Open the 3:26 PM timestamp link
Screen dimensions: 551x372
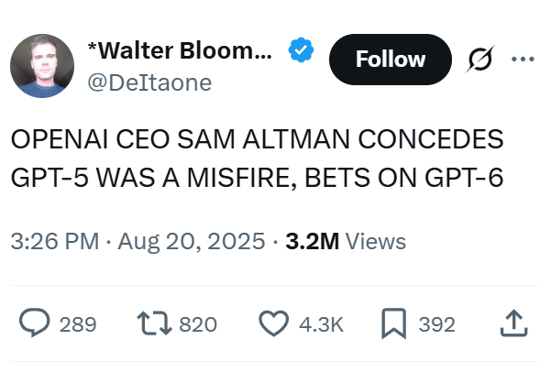pos(55,241)
